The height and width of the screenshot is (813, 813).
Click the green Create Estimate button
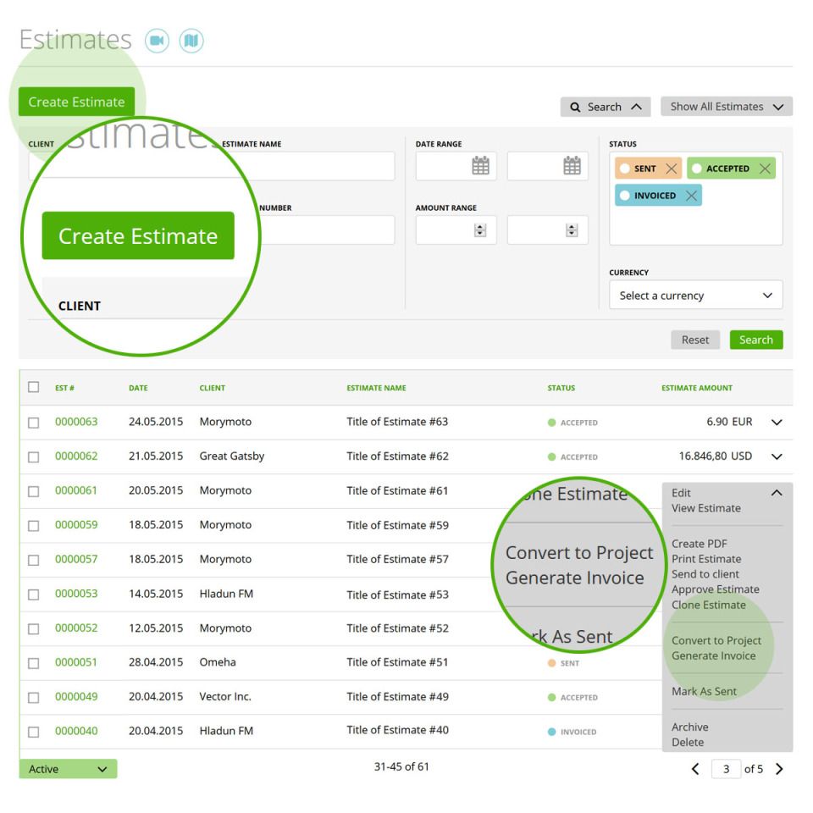point(75,102)
